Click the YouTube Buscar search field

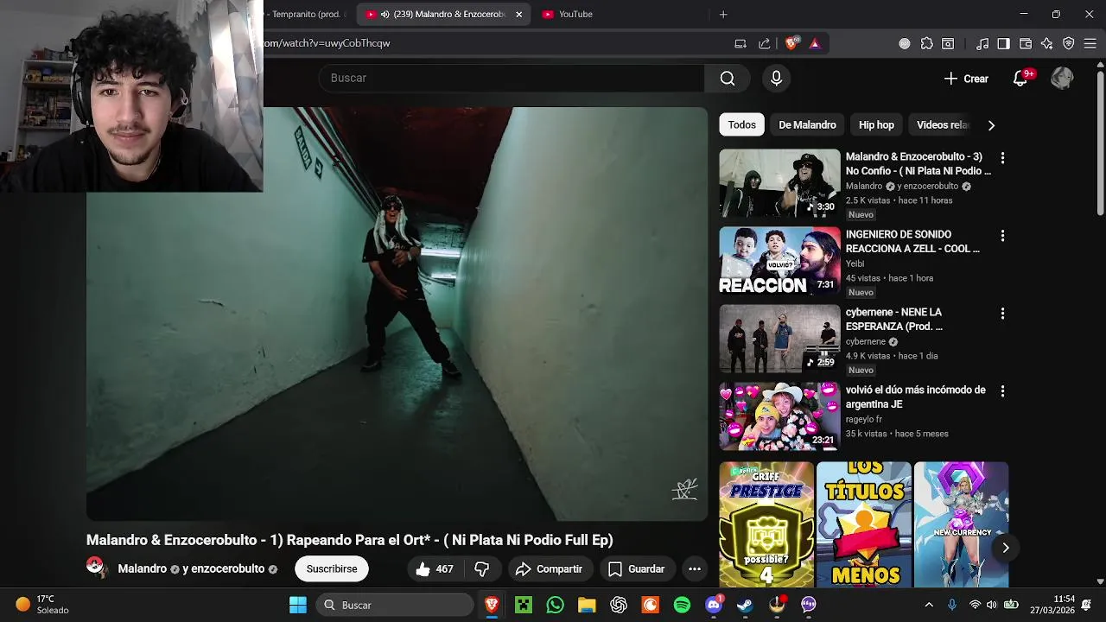(x=512, y=79)
